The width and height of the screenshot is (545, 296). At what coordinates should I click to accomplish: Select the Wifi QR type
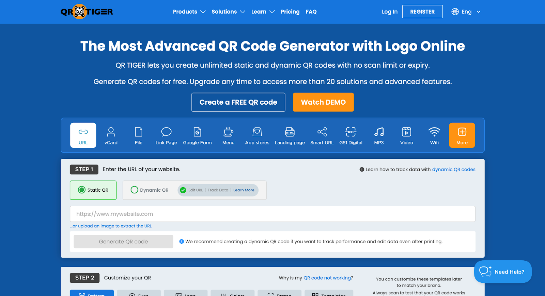point(434,135)
